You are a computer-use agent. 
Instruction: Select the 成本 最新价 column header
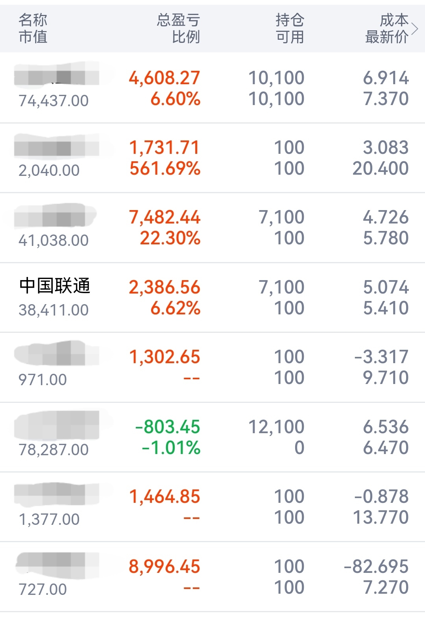[x=387, y=28]
